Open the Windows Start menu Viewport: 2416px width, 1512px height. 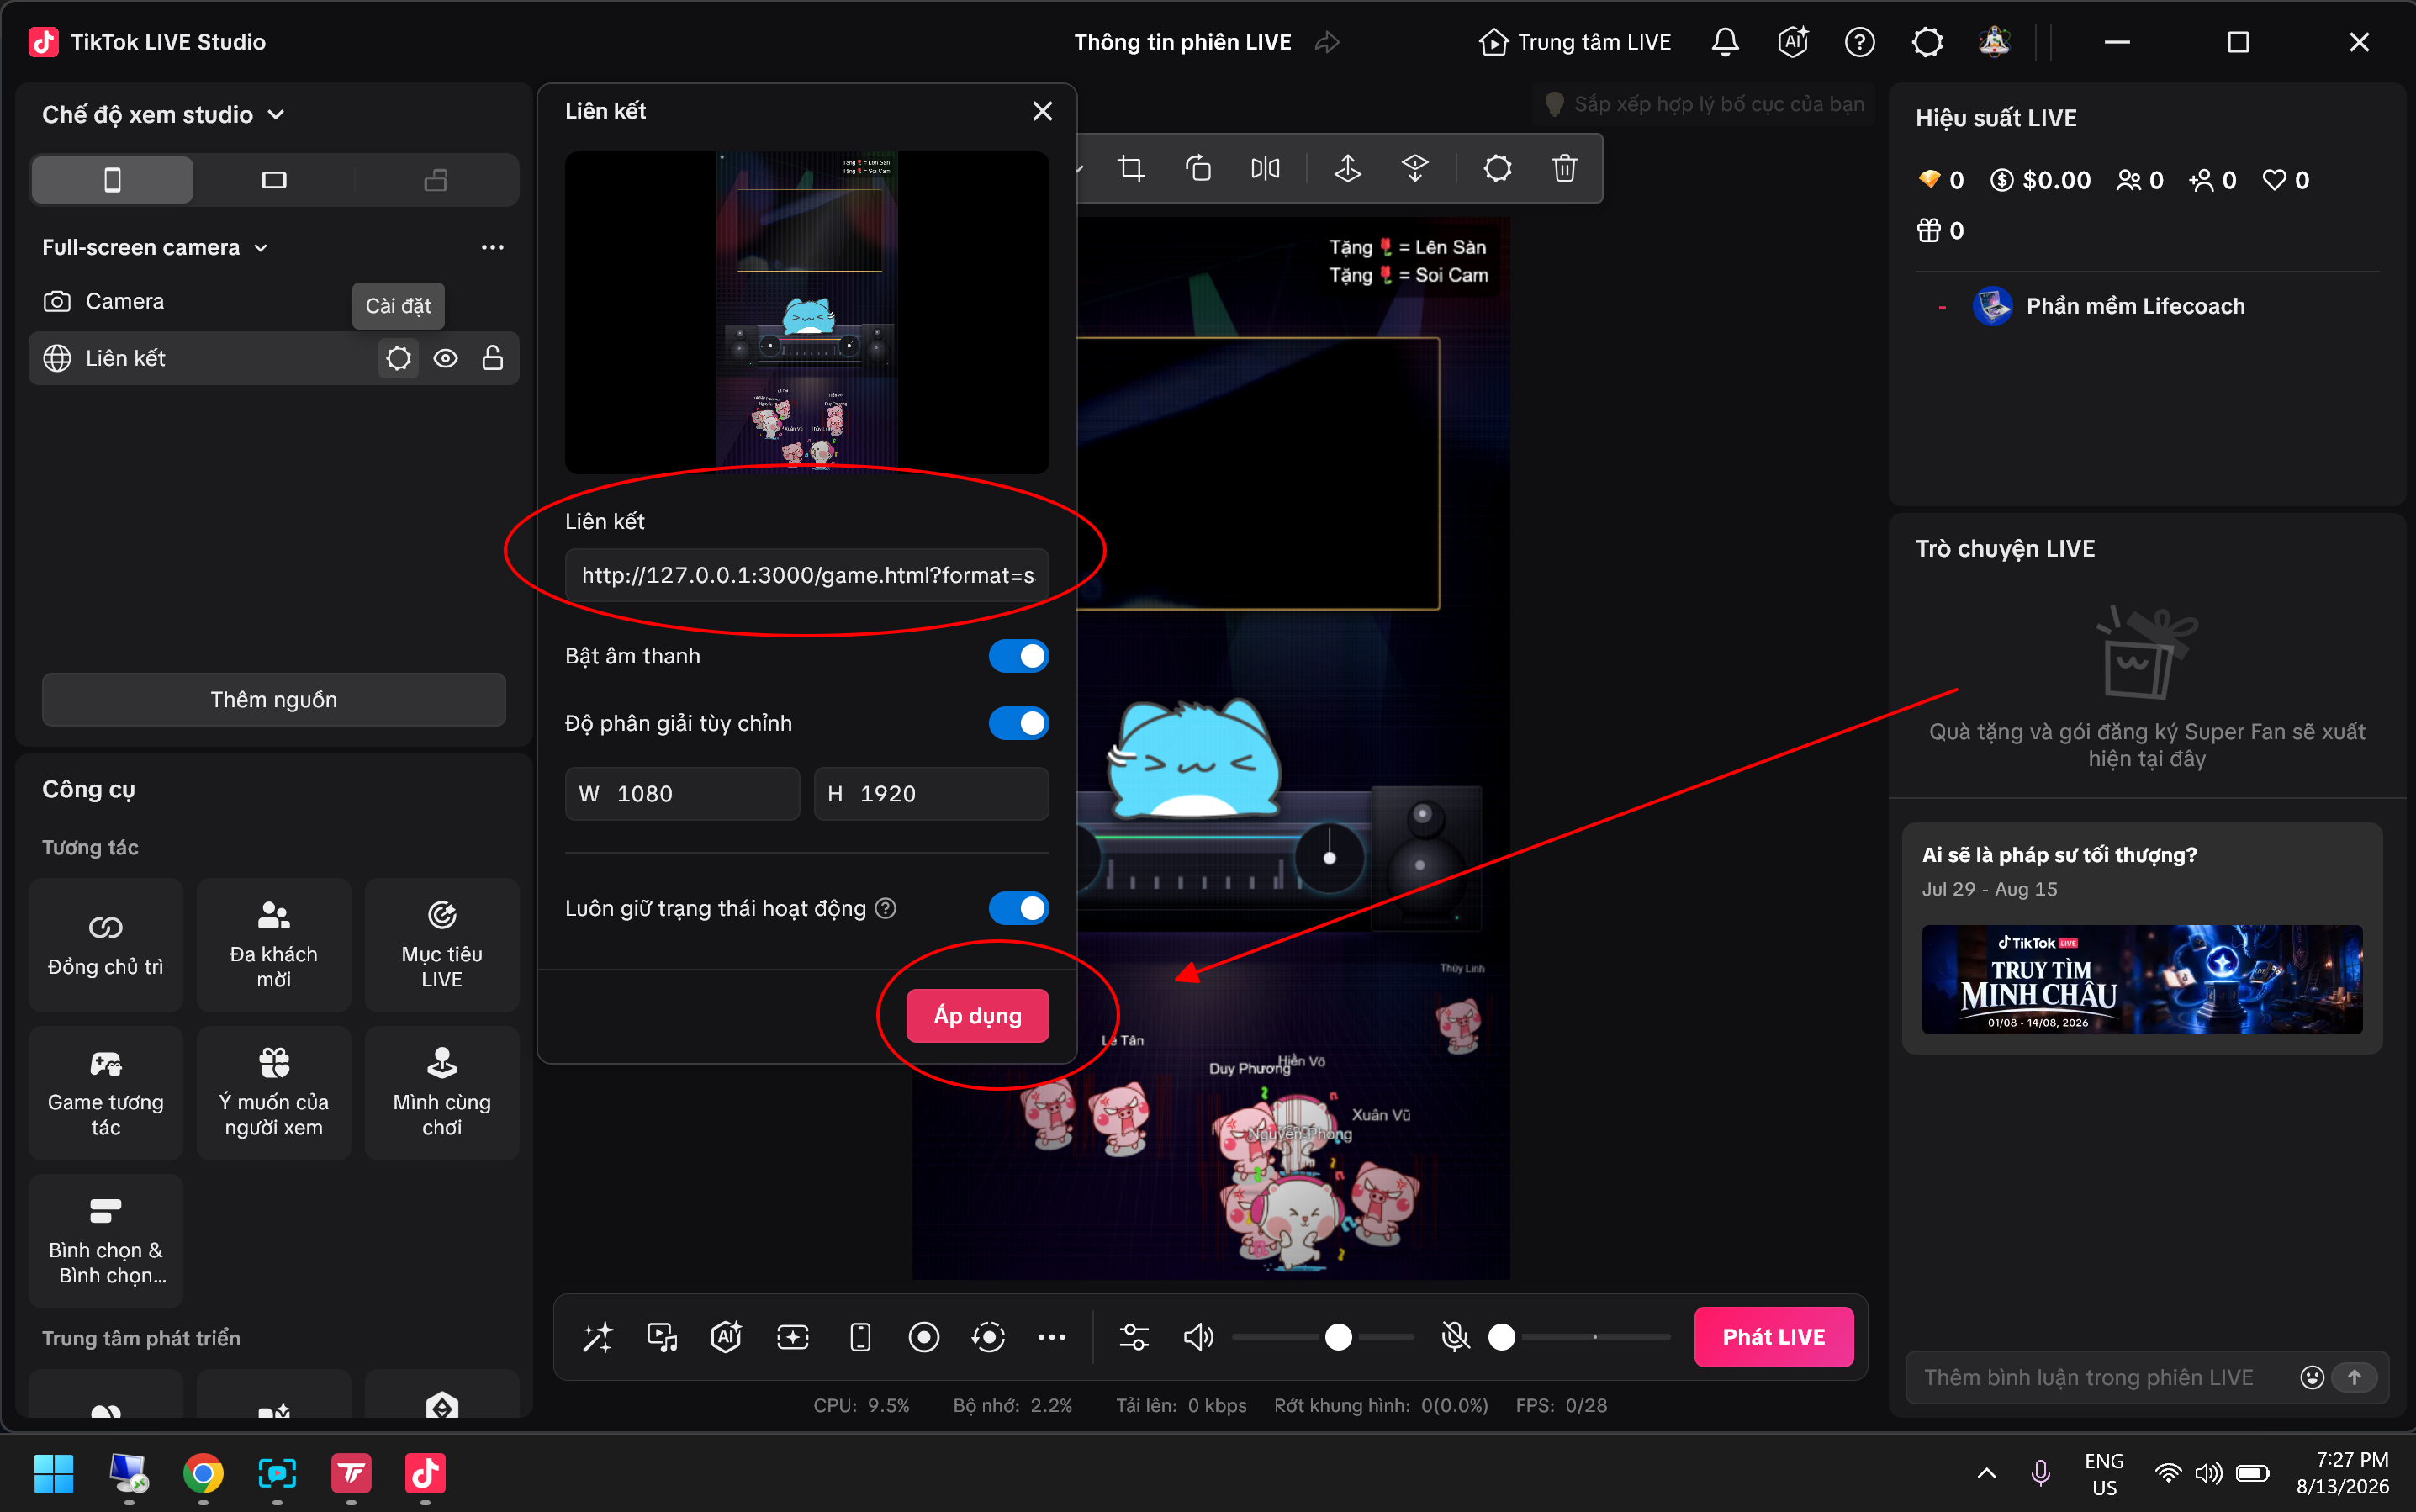tap(53, 1473)
